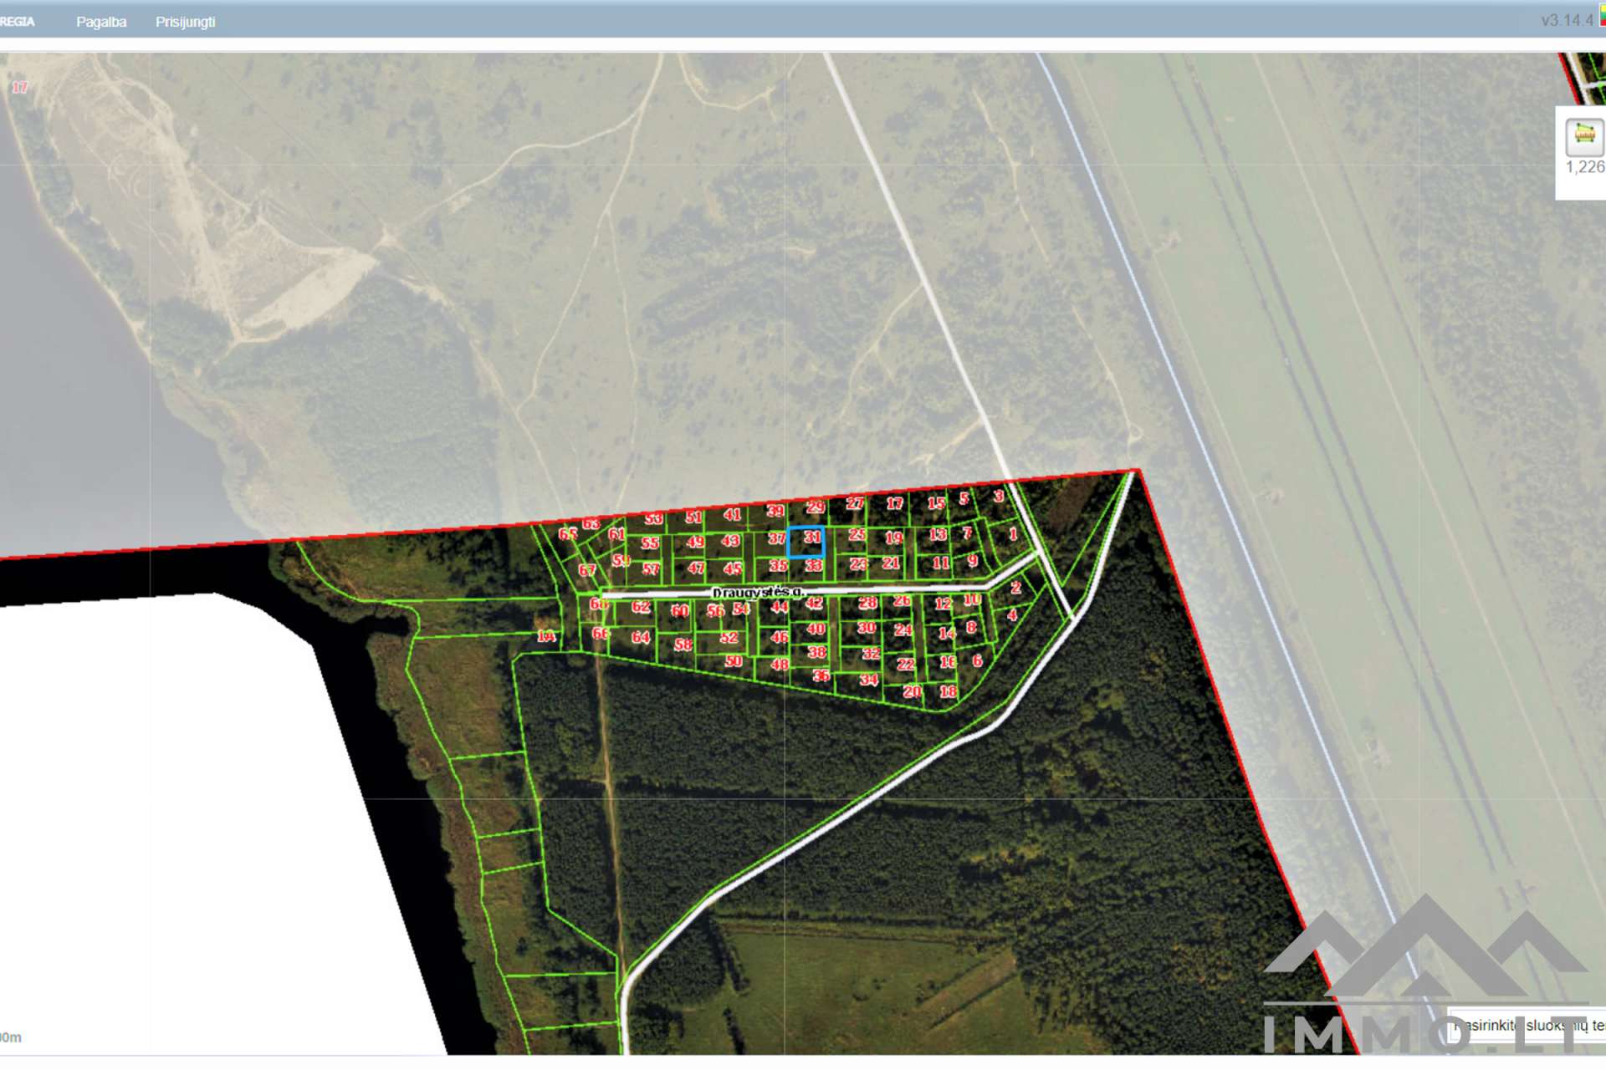Select parcel number 43
This screenshot has height=1070, width=1606.
[x=730, y=542]
